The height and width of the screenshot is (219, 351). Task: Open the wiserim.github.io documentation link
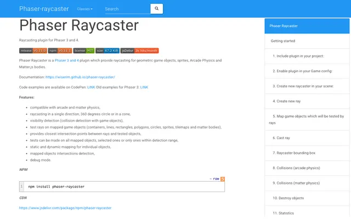point(80,77)
